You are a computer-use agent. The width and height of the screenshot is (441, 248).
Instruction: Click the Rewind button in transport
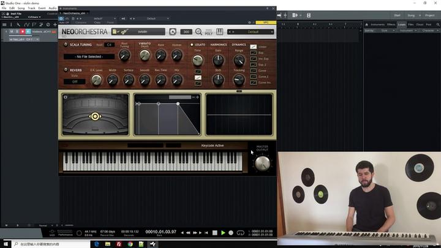188,233
